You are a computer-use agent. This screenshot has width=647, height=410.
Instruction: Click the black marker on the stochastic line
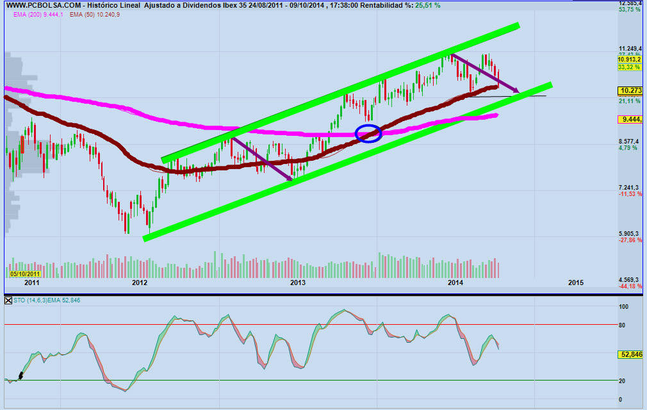click(x=20, y=376)
